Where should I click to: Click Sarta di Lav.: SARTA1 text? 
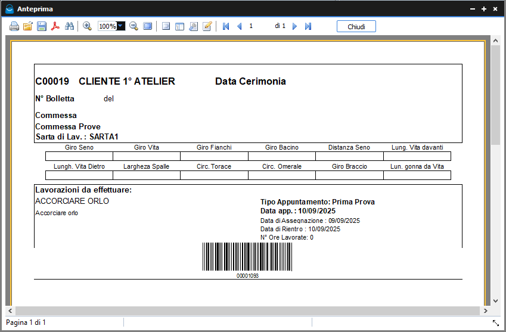point(77,137)
